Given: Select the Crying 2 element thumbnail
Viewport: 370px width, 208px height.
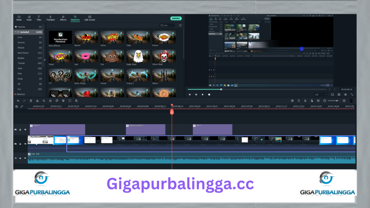Looking at the screenshot, I should pyautogui.click(x=138, y=75).
